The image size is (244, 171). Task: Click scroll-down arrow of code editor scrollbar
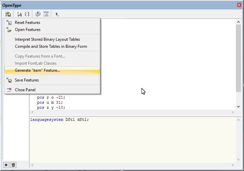(238, 106)
